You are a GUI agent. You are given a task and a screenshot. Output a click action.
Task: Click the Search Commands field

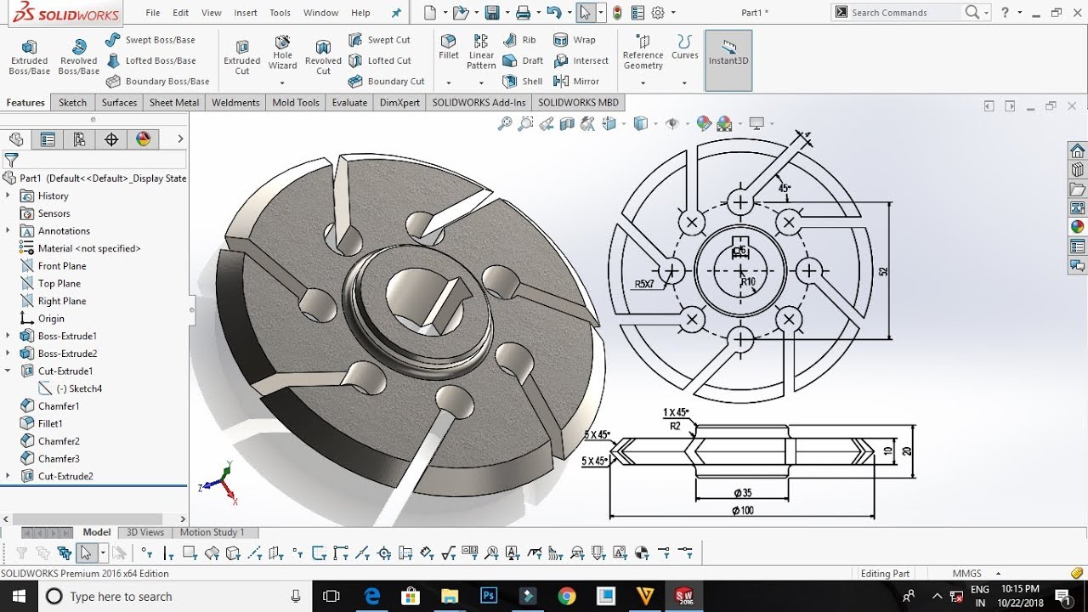(906, 13)
